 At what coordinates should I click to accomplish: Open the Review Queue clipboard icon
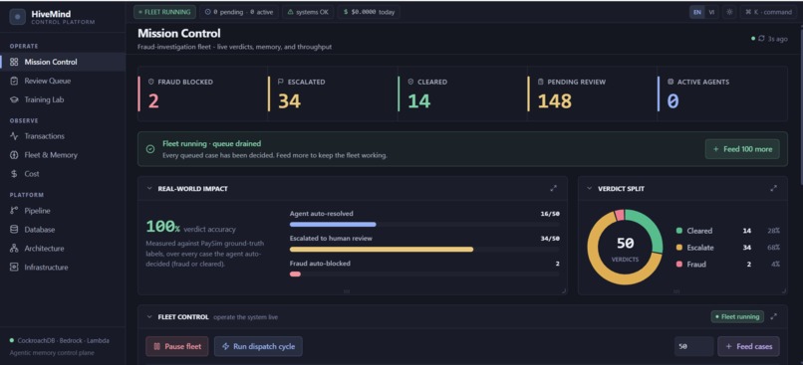pyautogui.click(x=14, y=81)
